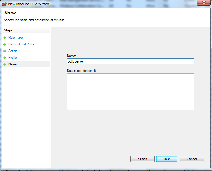Image resolution: width=212 pixels, height=171 pixels.
Task: Go back with the < Back button
Action: pos(142,159)
